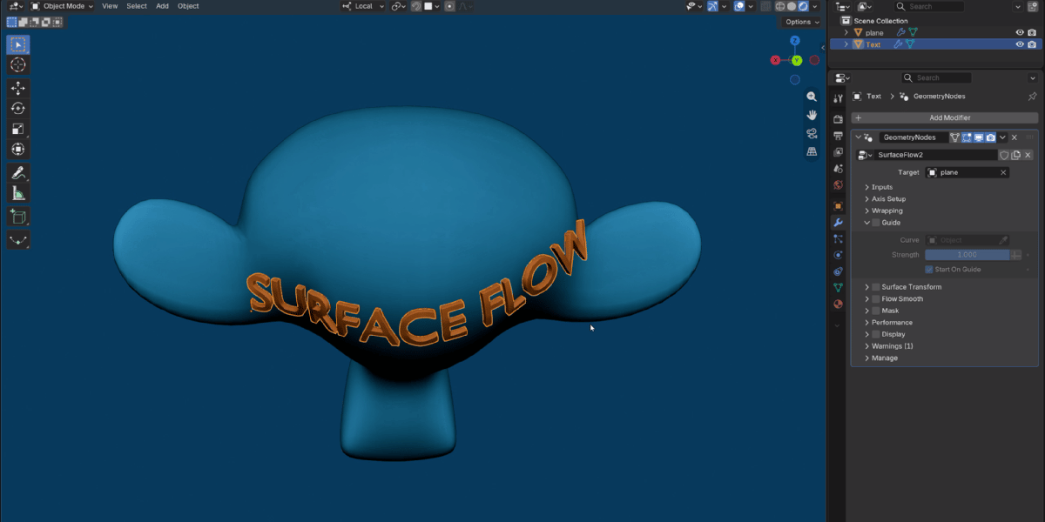Click the SurfaceFlow2 node group name field

tap(936, 155)
